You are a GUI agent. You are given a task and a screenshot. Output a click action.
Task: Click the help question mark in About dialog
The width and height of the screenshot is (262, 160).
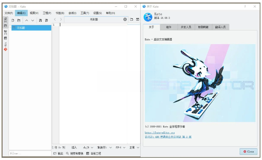[245, 6]
